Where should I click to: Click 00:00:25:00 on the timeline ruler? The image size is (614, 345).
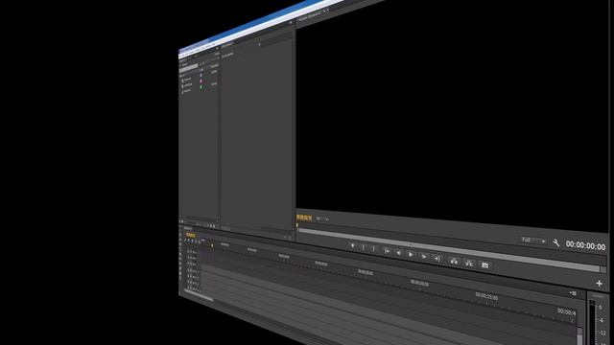486,296
